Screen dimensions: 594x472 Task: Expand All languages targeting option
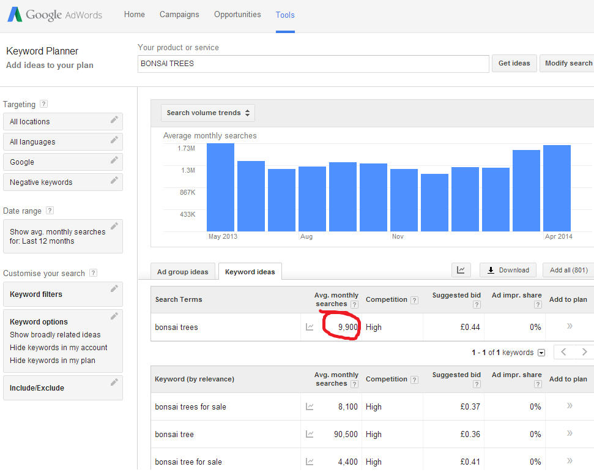pos(63,142)
